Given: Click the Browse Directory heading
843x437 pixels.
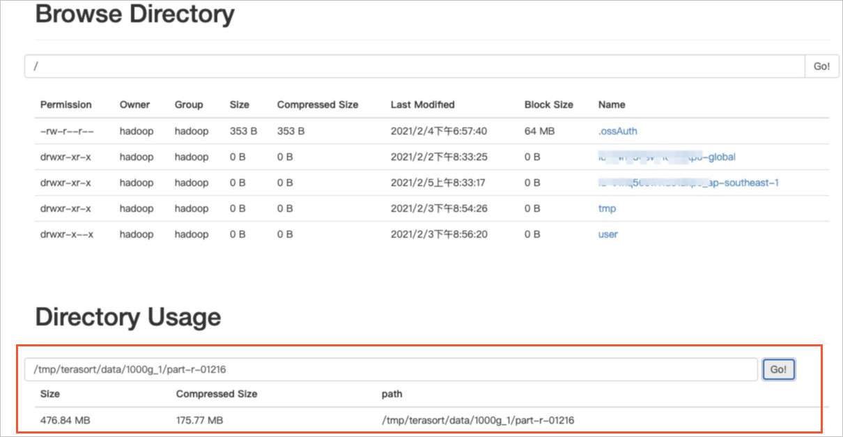Looking at the screenshot, I should pyautogui.click(x=134, y=14).
